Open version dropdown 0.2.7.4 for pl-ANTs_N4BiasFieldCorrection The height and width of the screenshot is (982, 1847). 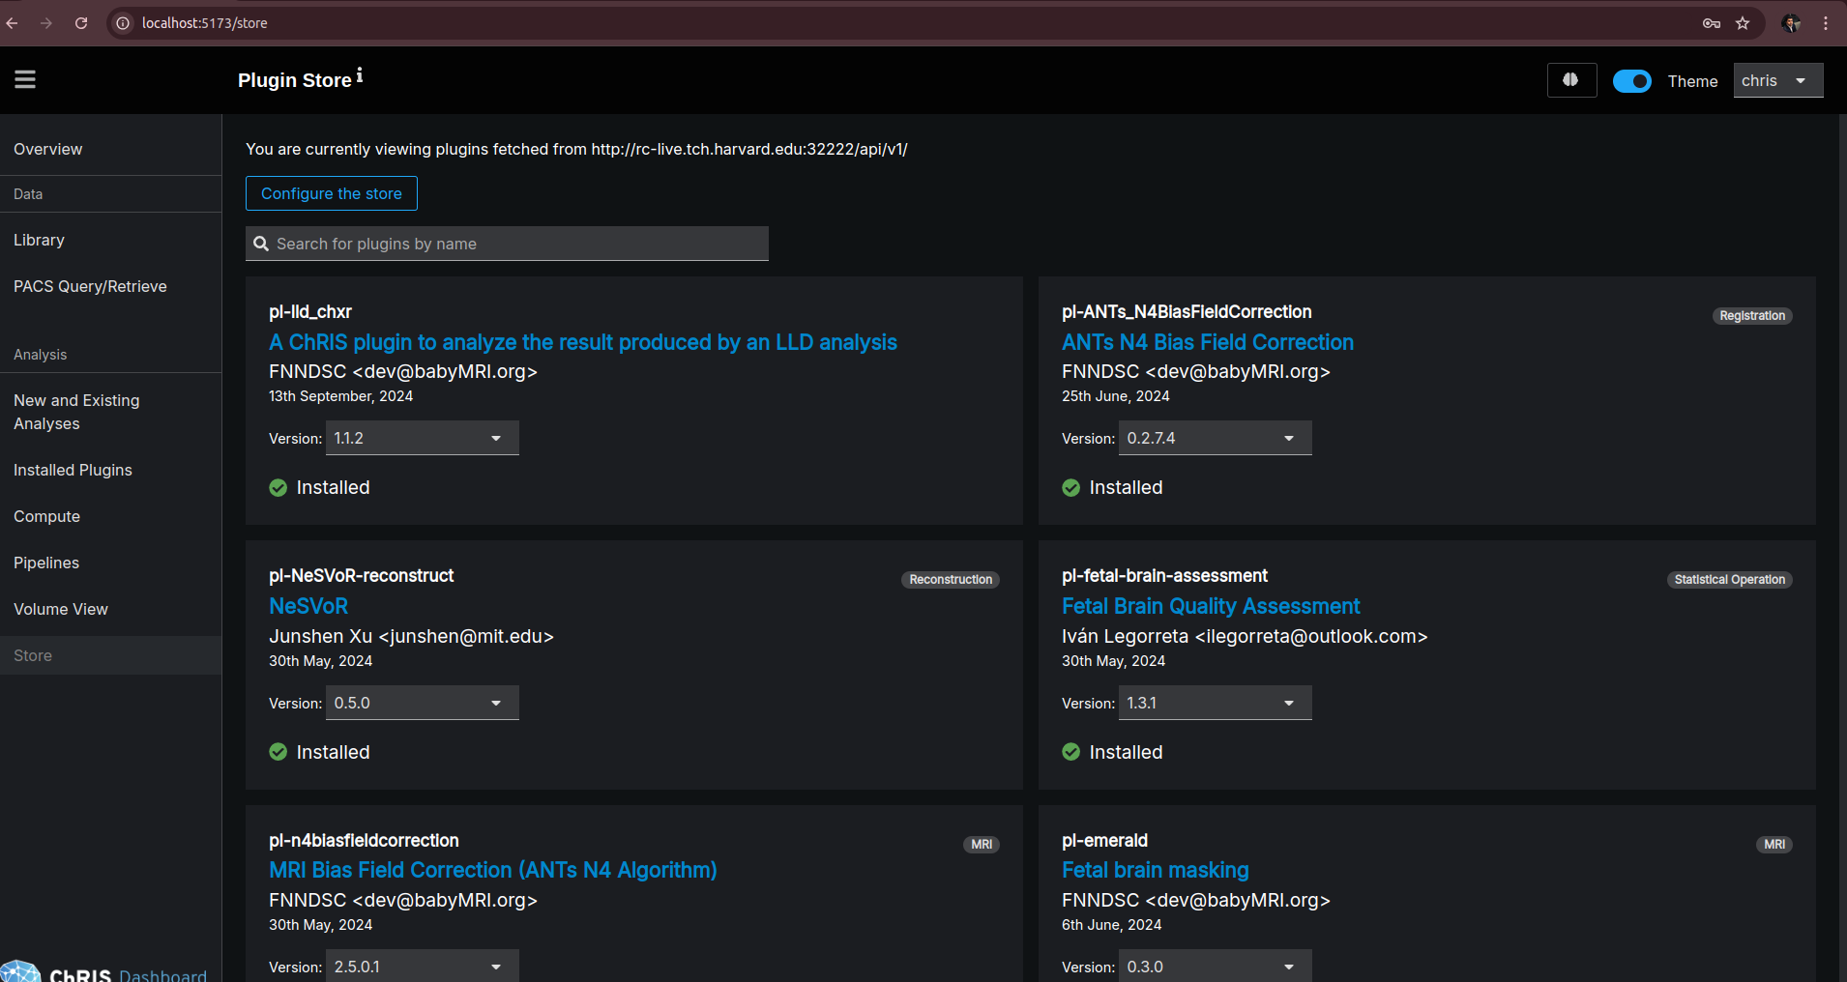pos(1216,438)
